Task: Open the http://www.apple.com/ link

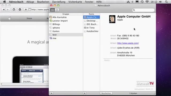Action: click(128, 43)
